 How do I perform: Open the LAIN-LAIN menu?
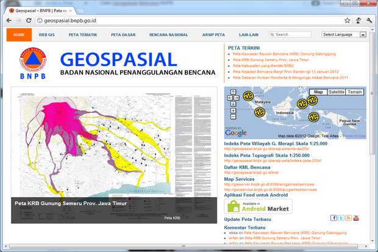point(249,35)
